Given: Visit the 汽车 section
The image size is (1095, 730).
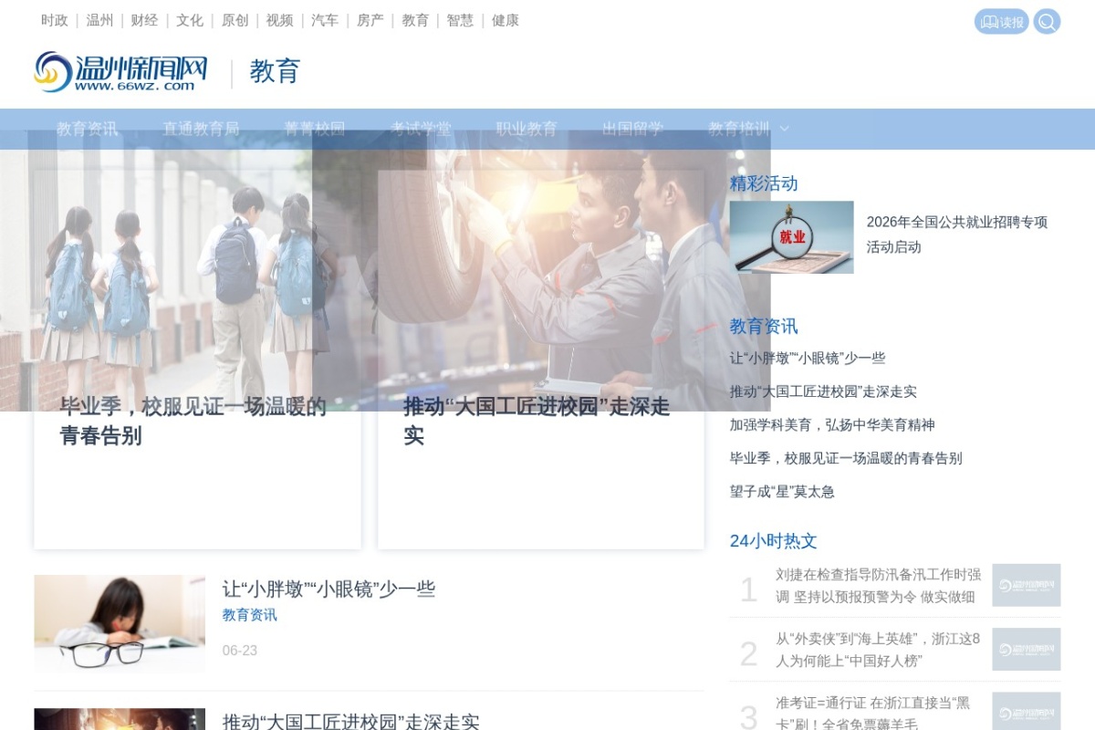Looking at the screenshot, I should [x=325, y=20].
